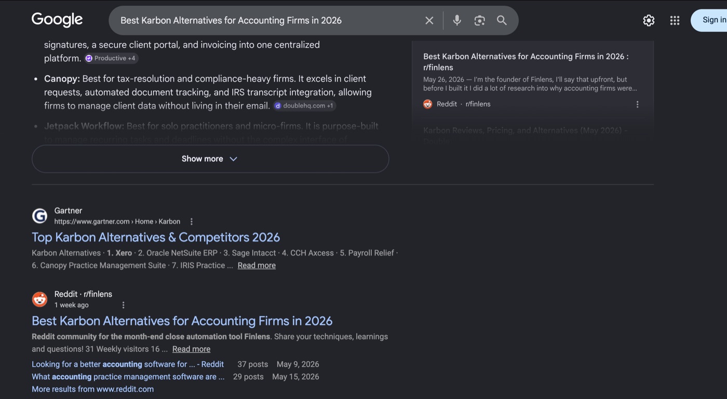Viewport: 727px width, 399px height.
Task: Open Google apps grid
Action: tap(675, 20)
